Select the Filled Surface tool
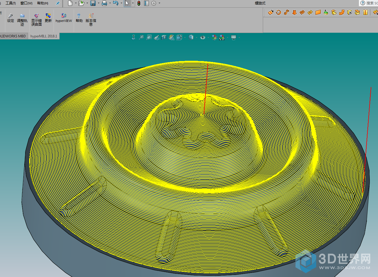Image resolution: width=378 pixels, height=277 pixels. point(310,12)
